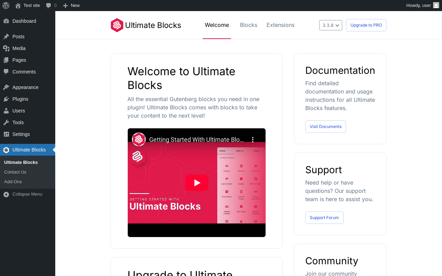Open the Comments menu label in sidebar

point(24,72)
